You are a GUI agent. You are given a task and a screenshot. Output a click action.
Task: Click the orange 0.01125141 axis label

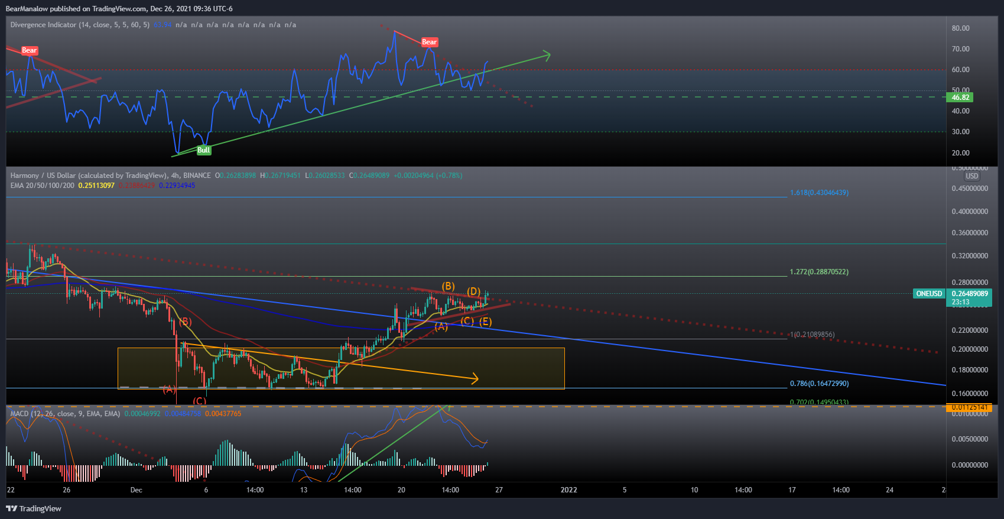969,407
